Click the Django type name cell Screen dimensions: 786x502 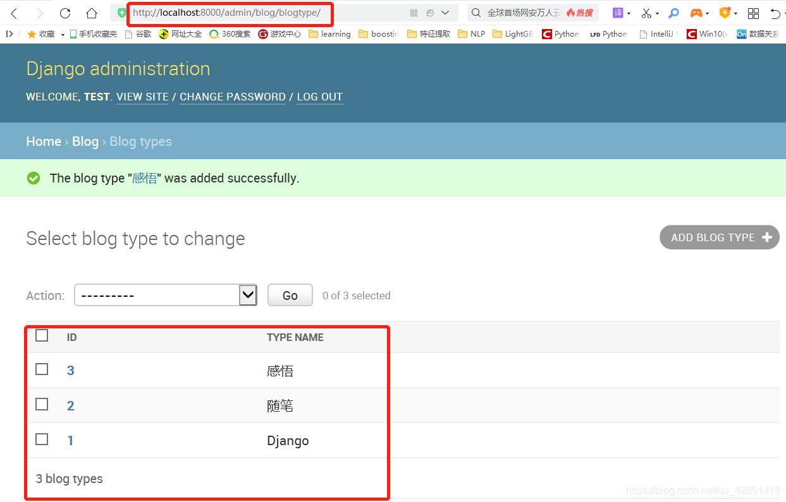pyautogui.click(x=288, y=441)
